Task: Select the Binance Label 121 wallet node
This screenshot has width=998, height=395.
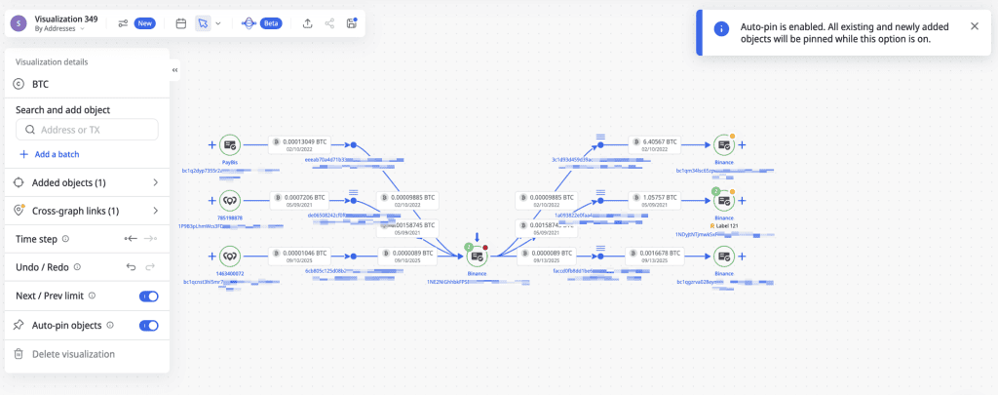Action: (724, 201)
